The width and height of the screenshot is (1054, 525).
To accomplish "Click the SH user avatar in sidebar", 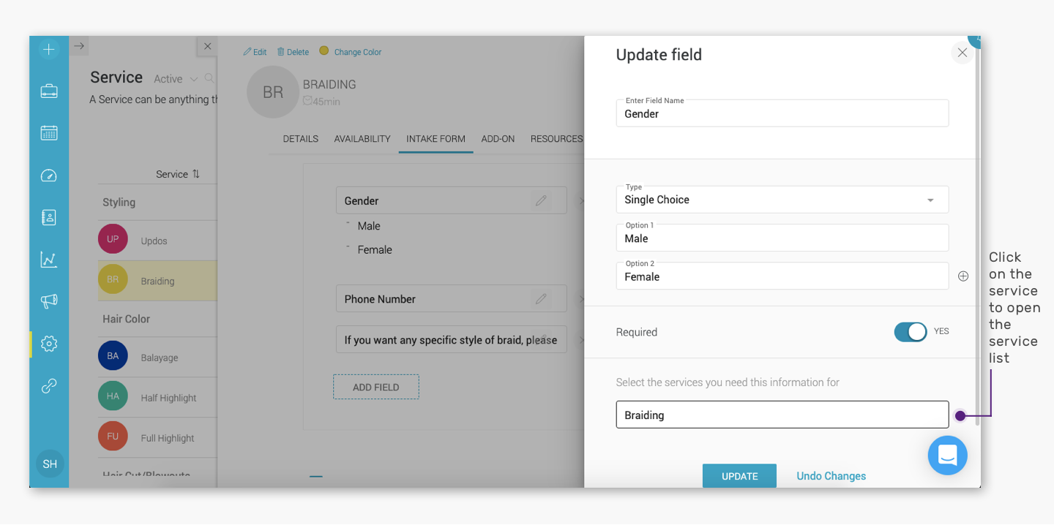I will click(x=50, y=464).
